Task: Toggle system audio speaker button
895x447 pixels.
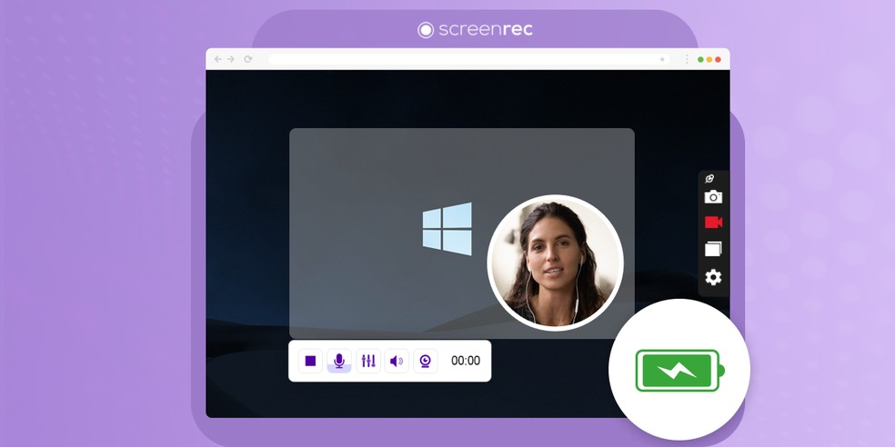Action: tap(397, 361)
